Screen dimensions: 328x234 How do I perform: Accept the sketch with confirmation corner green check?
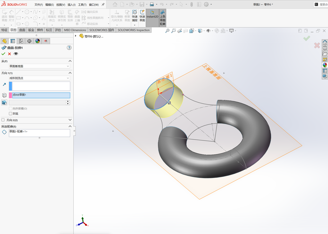[x=307, y=38]
